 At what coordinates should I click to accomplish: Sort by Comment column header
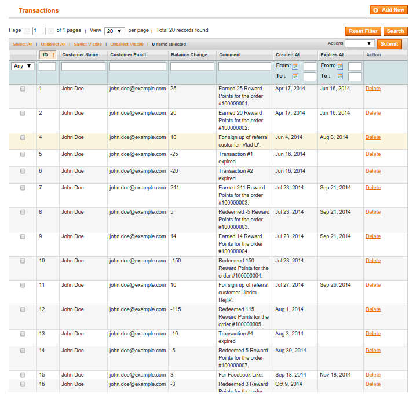click(x=230, y=55)
